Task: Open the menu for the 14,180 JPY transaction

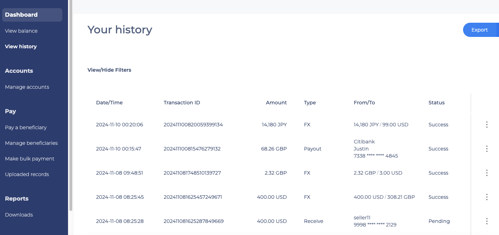Action: click(x=487, y=125)
